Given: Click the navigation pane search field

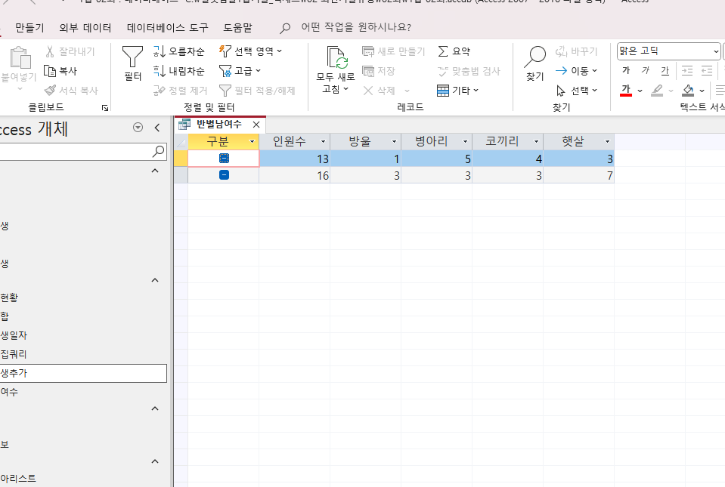Looking at the screenshot, I should pos(76,152).
